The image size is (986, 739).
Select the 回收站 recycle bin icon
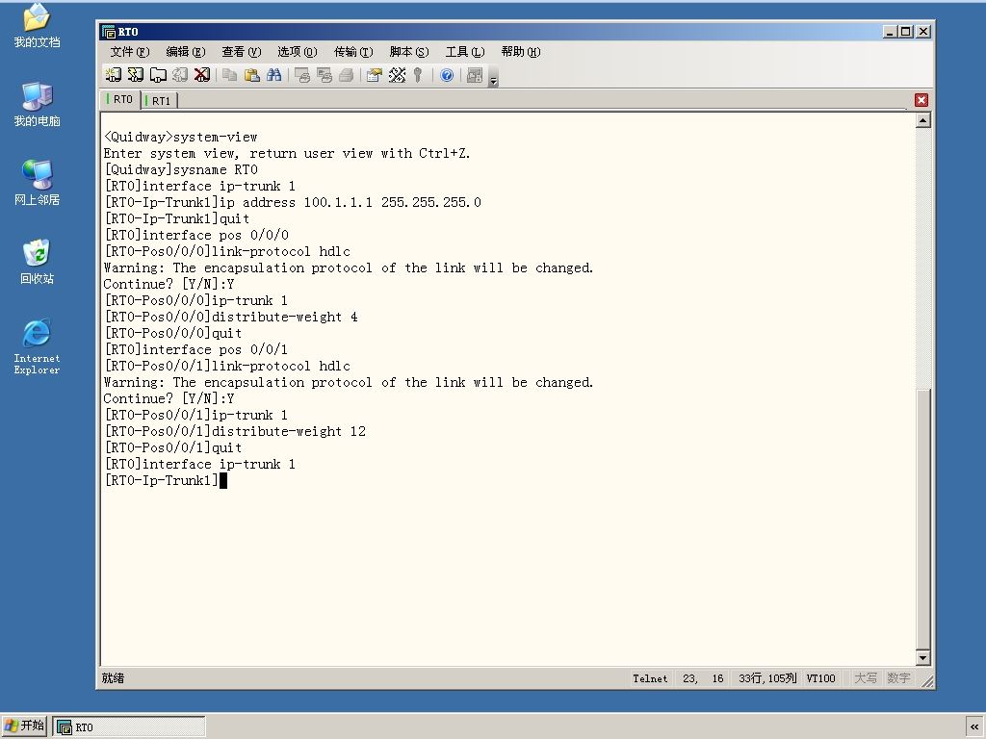(38, 262)
